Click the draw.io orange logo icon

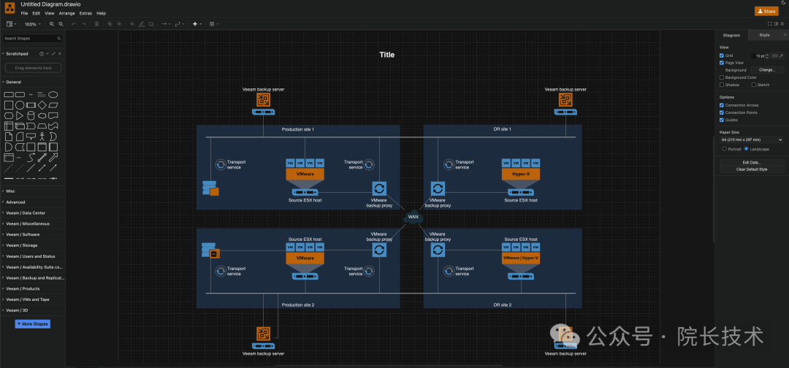9,8
